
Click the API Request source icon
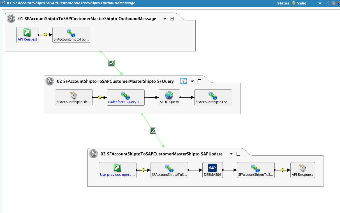click(x=27, y=33)
